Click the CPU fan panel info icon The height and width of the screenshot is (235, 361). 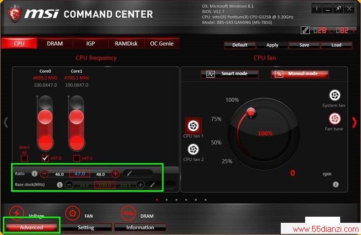(x=336, y=185)
